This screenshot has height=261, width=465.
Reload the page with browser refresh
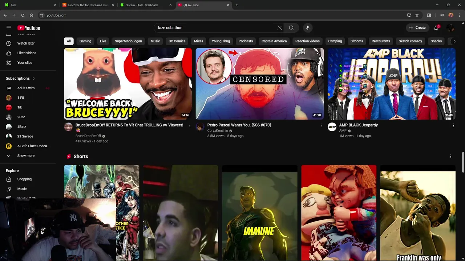tap(23, 15)
